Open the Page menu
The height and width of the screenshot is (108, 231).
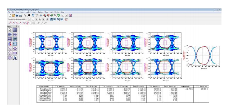click(51, 12)
